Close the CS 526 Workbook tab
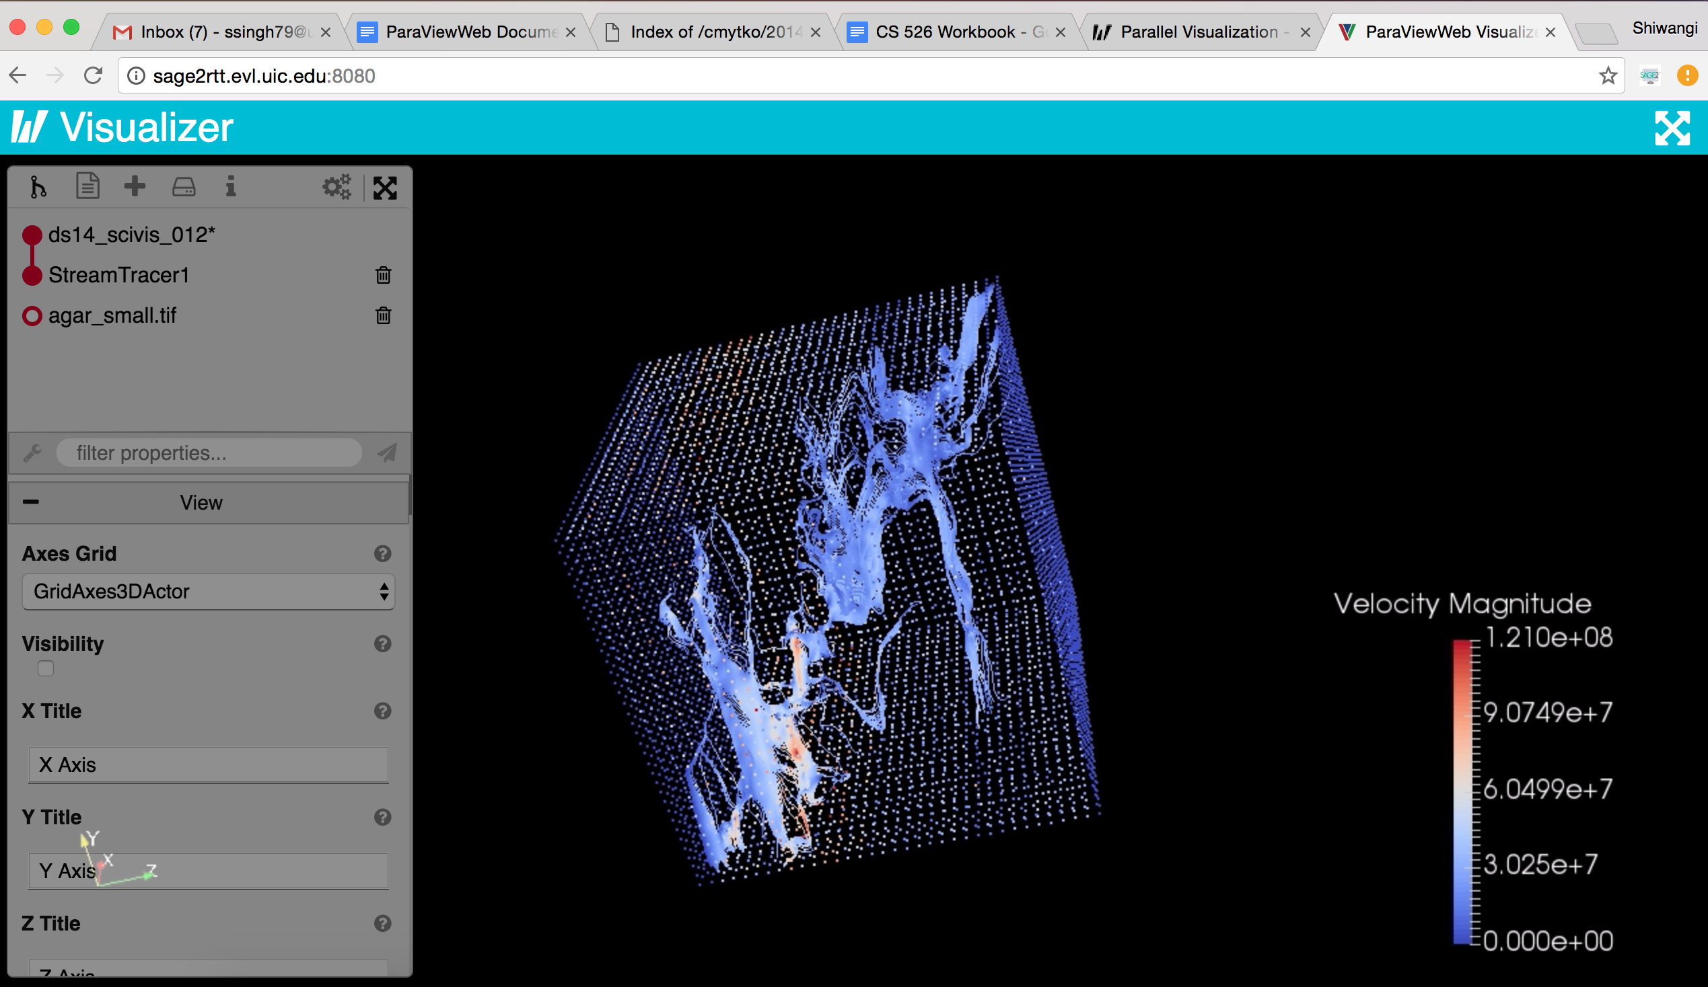 pyautogui.click(x=1061, y=32)
